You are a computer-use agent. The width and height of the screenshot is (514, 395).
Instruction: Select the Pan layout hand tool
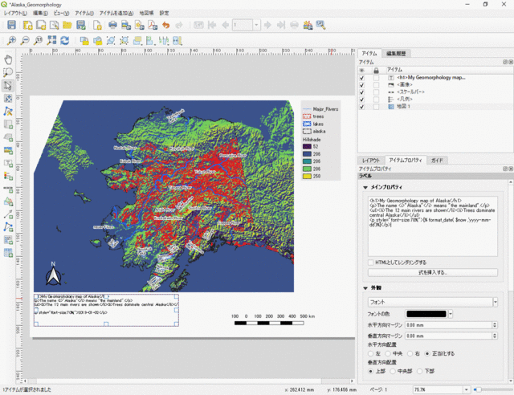click(8, 59)
